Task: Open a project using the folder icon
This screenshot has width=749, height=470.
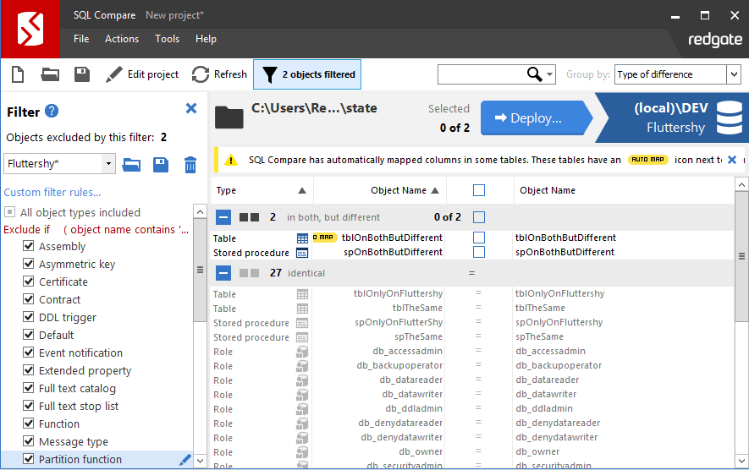Action: (50, 74)
